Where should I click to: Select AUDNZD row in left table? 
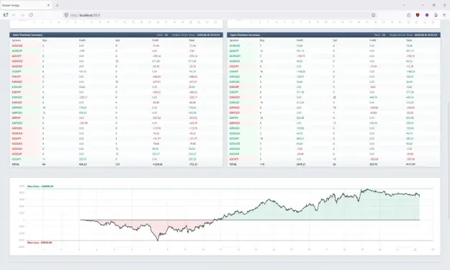116,61
